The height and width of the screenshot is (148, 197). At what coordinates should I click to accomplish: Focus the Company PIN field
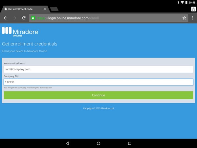(x=98, y=82)
